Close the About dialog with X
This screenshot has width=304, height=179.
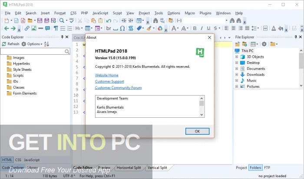pos(209,37)
